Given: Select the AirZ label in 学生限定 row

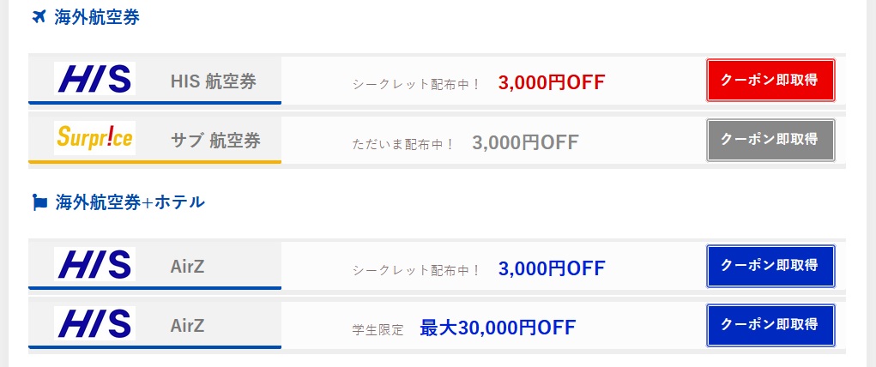Looking at the screenshot, I should coord(187,327).
